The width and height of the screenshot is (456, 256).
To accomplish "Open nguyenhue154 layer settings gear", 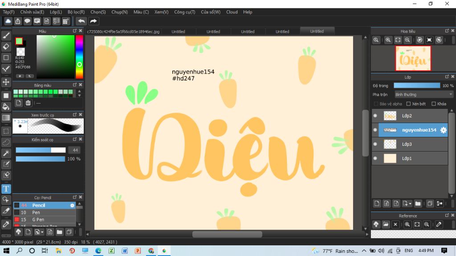I will [443, 130].
